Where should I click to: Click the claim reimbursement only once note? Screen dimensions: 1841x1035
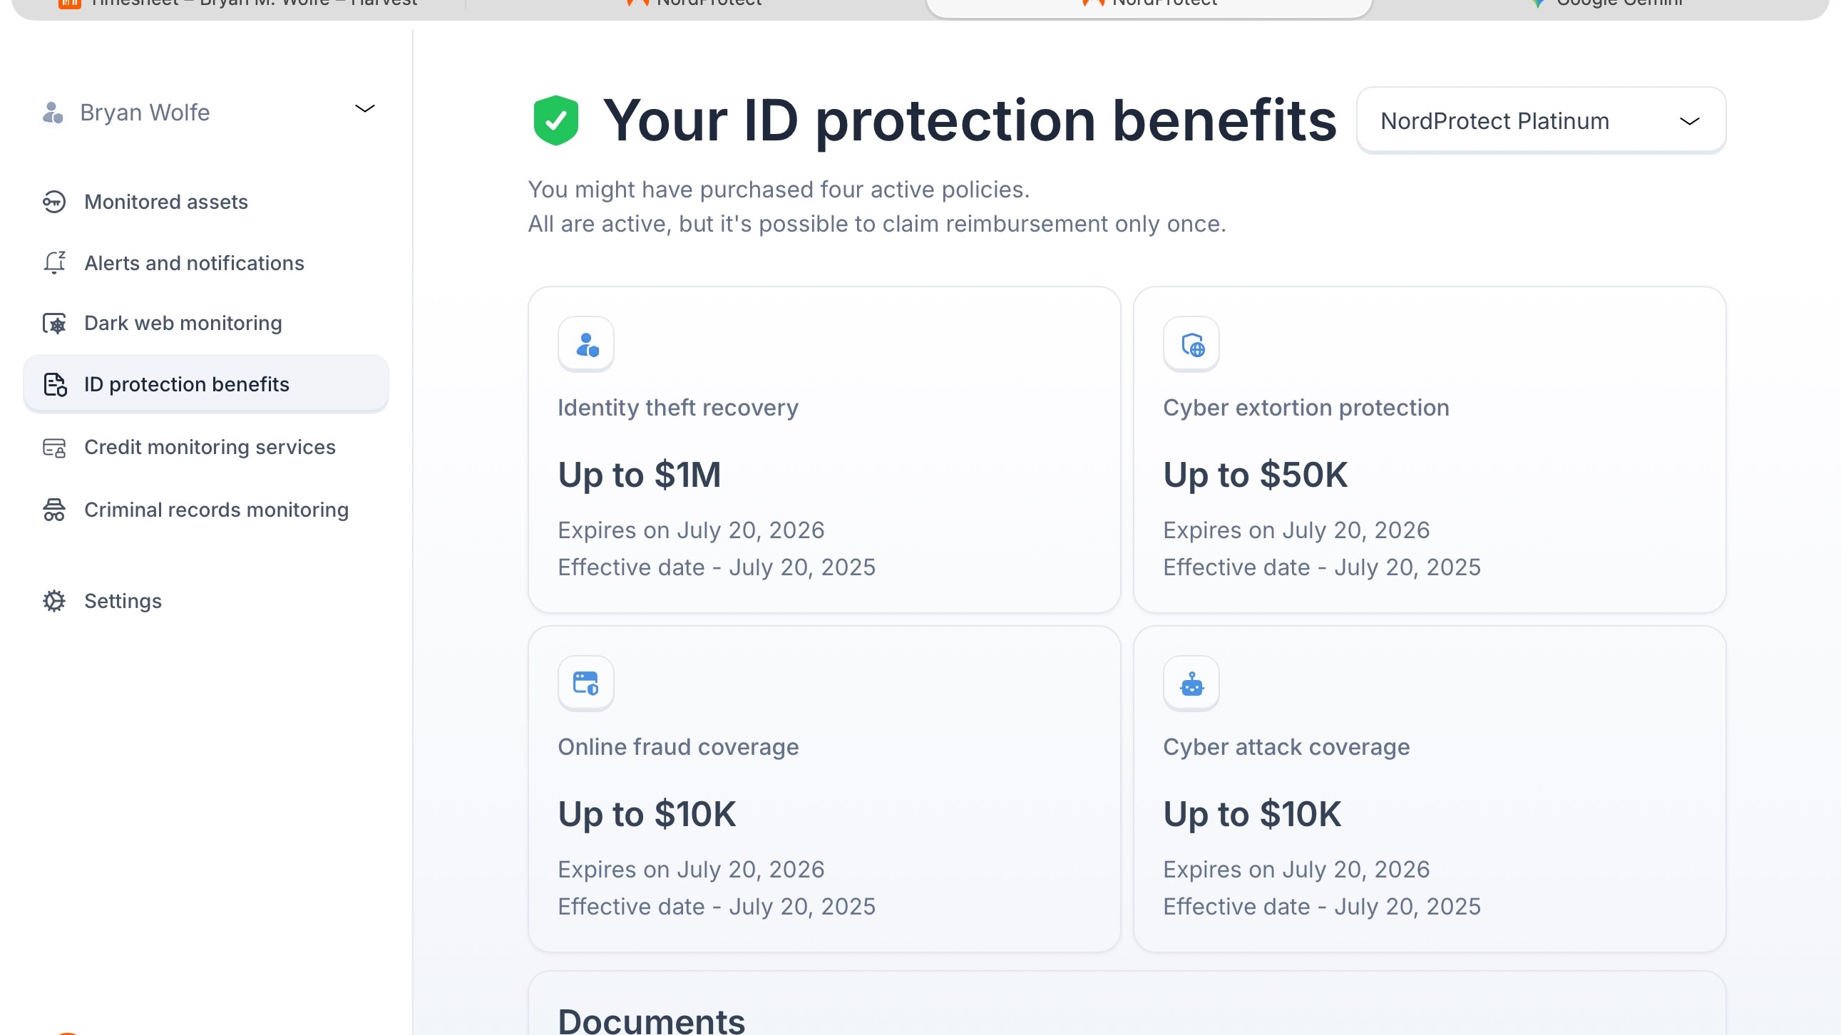tap(877, 225)
